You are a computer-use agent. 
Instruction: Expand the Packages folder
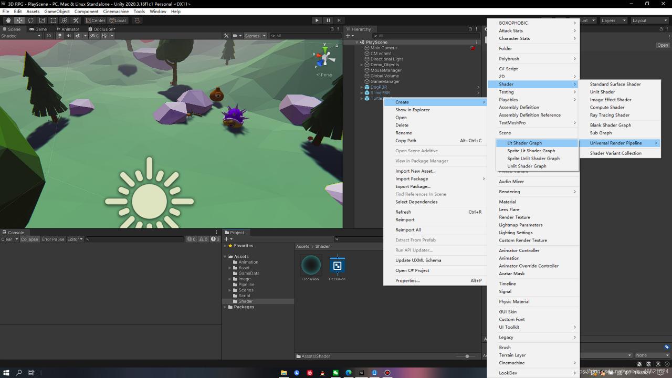[x=225, y=307]
